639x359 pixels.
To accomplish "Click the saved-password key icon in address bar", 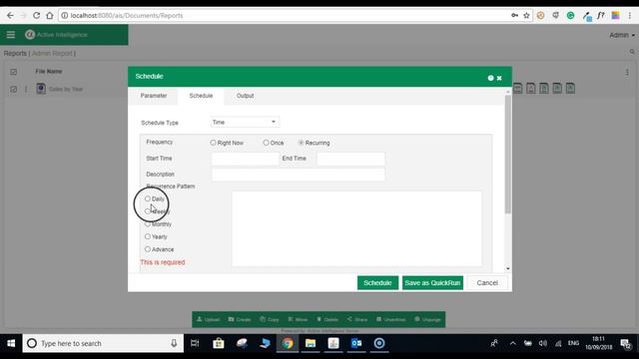I will (x=515, y=16).
